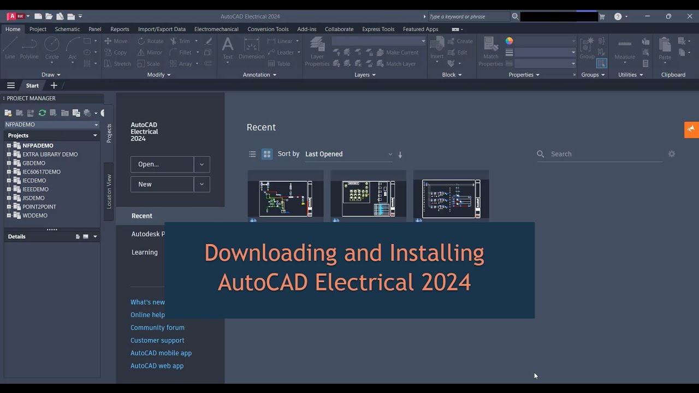This screenshot has width=699, height=393.
Task: Click the Search recent files field
Action: pos(599,154)
